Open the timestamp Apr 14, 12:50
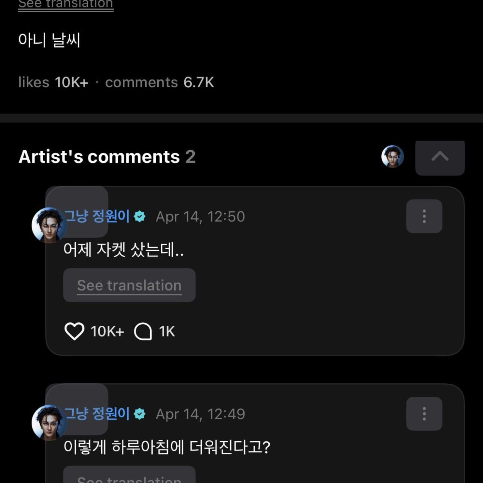 pyautogui.click(x=200, y=217)
